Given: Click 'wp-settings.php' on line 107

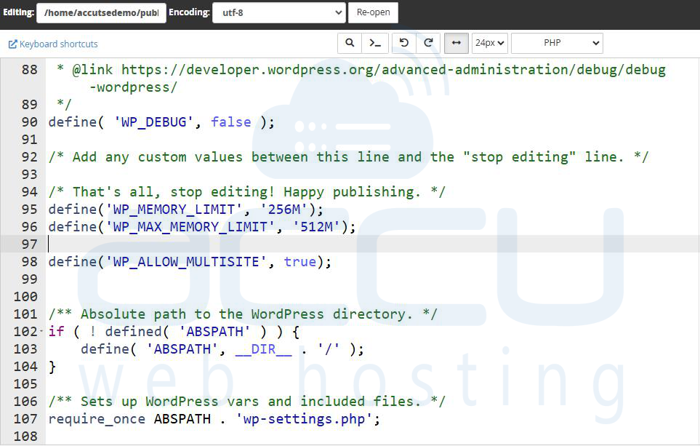Looking at the screenshot, I should pyautogui.click(x=304, y=419).
